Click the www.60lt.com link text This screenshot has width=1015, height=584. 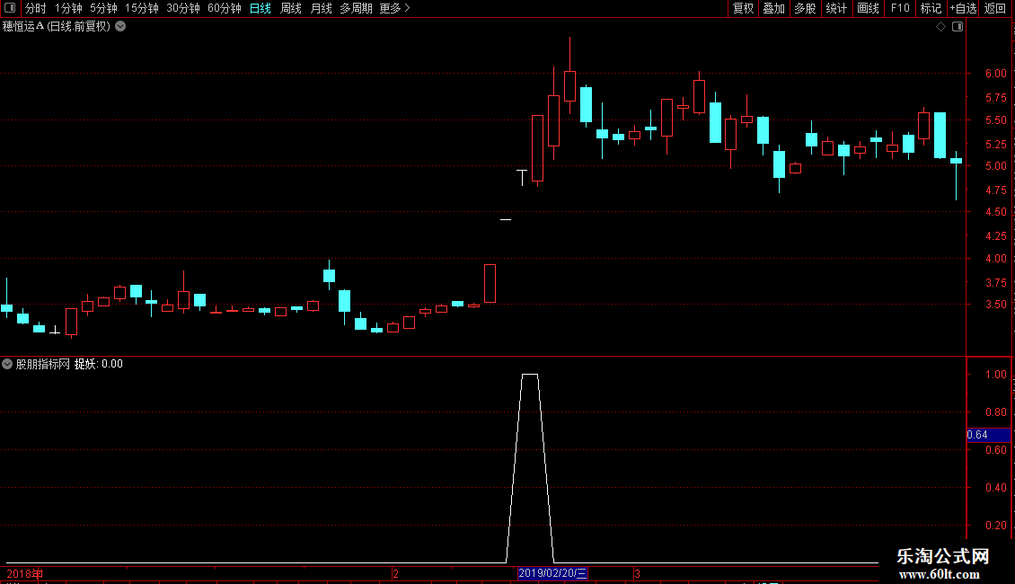pyautogui.click(x=940, y=573)
